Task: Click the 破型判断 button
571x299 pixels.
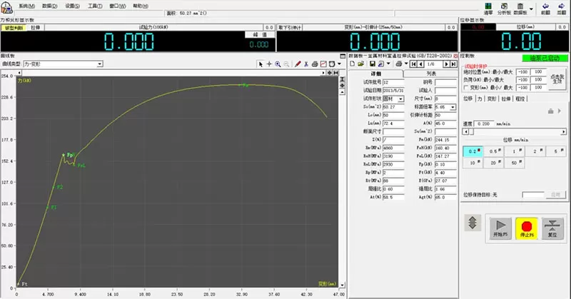Action: pyautogui.click(x=14, y=28)
